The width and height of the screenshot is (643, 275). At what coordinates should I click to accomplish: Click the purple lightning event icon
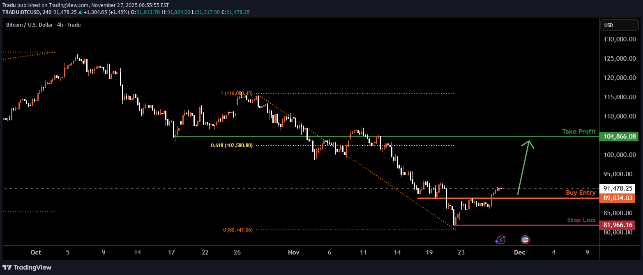point(500,240)
